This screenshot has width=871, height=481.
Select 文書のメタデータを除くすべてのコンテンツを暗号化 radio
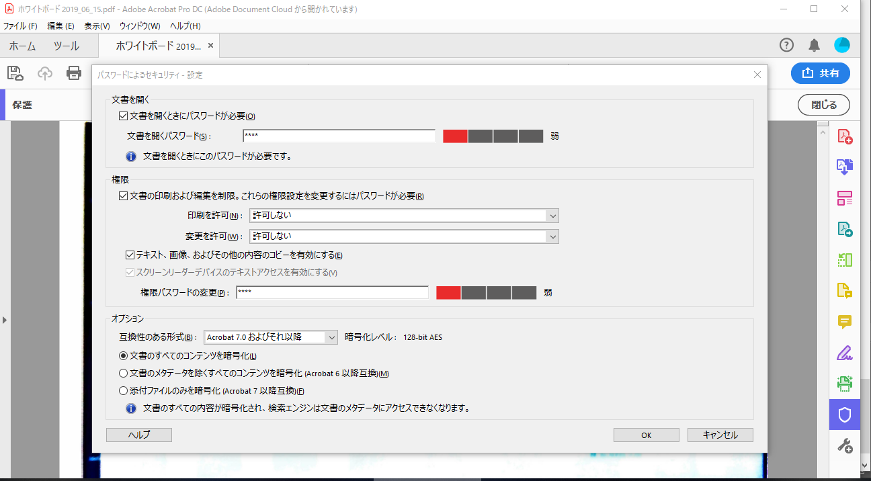123,374
